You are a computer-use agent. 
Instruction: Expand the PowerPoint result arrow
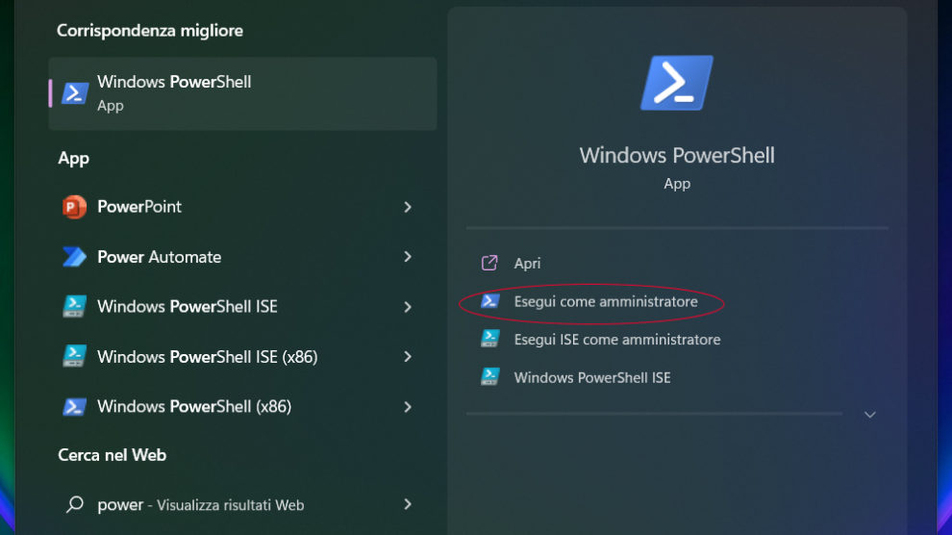point(408,207)
